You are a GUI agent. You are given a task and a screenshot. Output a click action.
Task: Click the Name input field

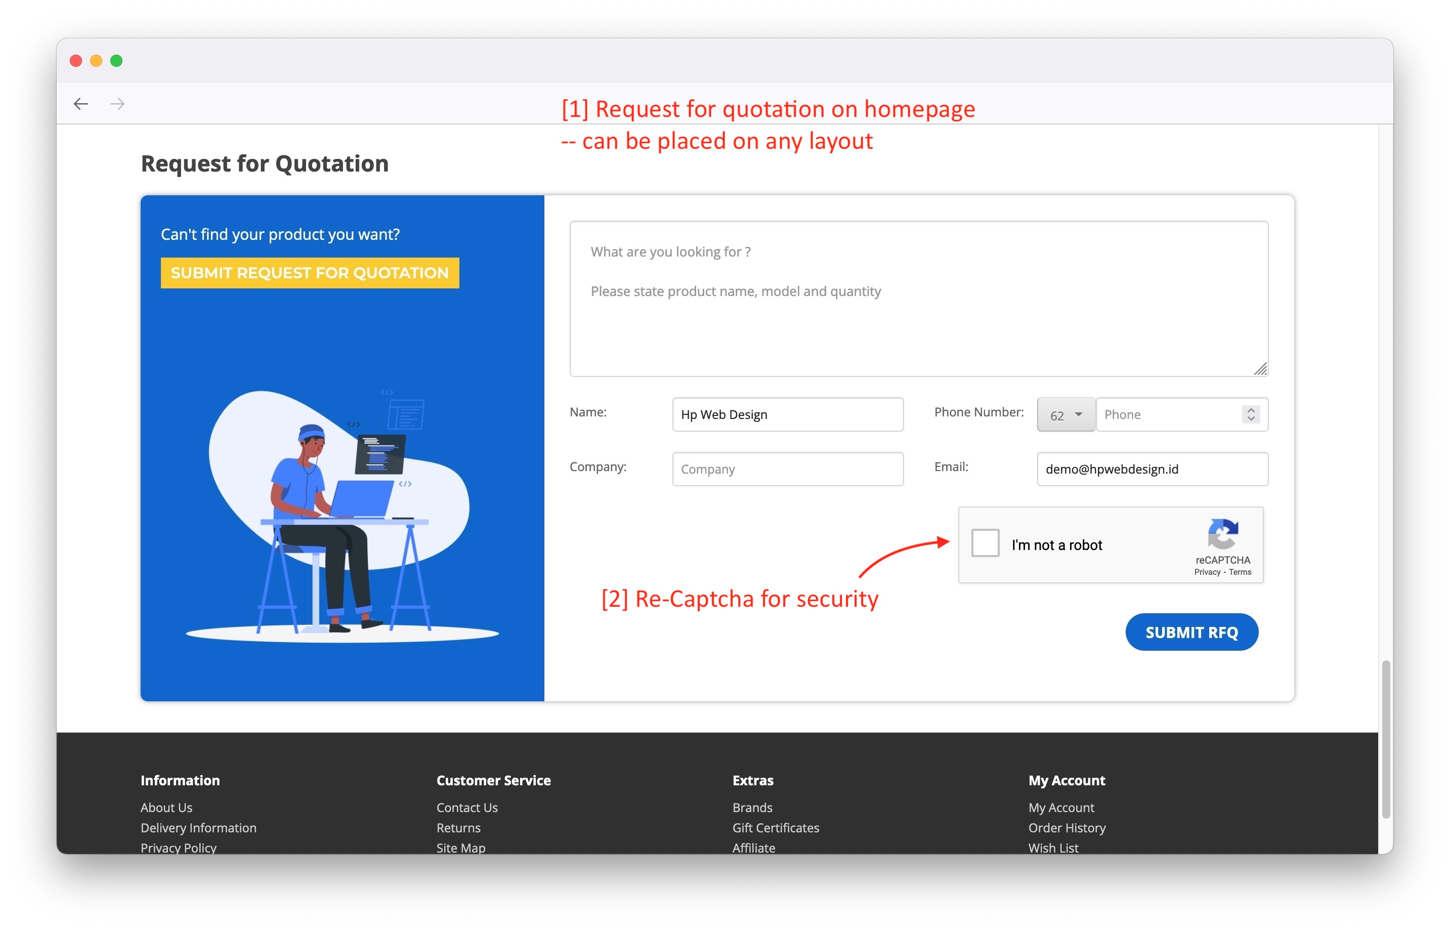point(788,415)
